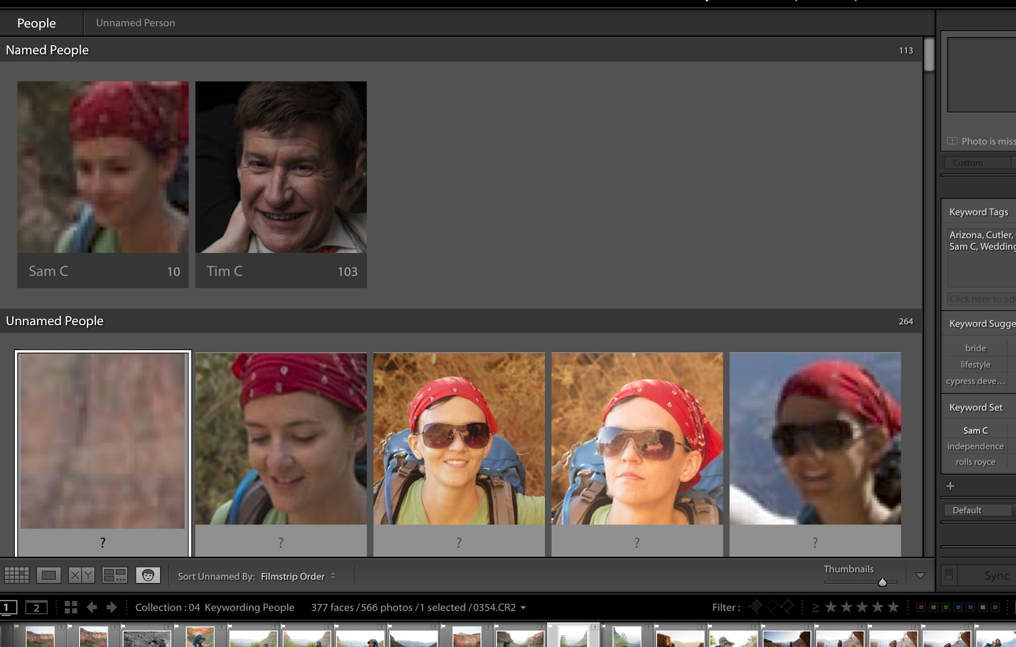Viewport: 1016px width, 647px height.
Task: Go back with the left arrow
Action: pos(92,607)
